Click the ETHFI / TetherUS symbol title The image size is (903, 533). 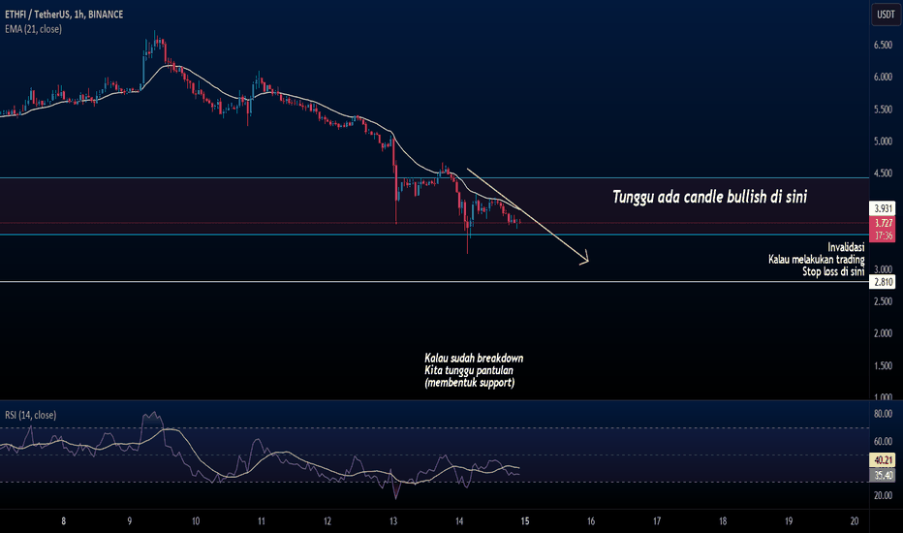click(64, 15)
